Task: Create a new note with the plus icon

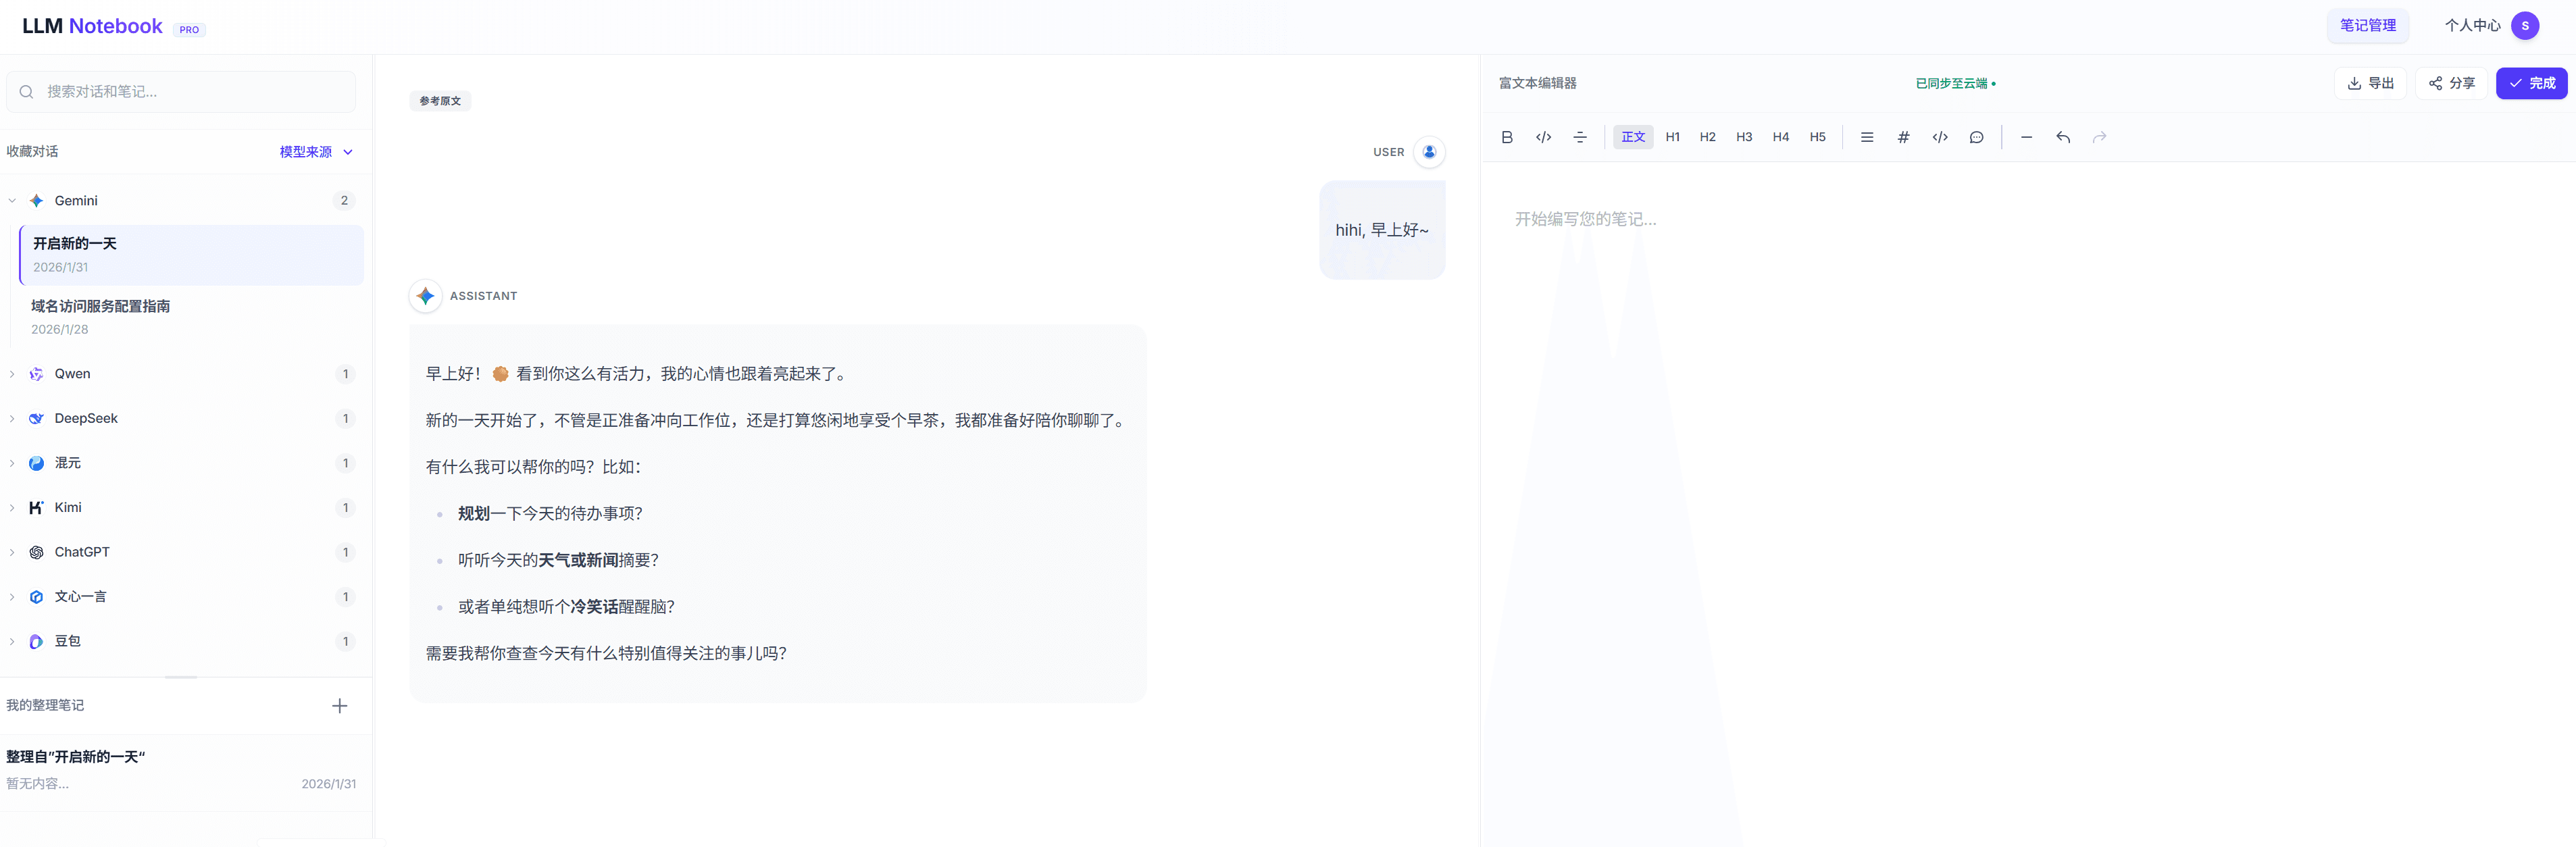Action: [340, 705]
